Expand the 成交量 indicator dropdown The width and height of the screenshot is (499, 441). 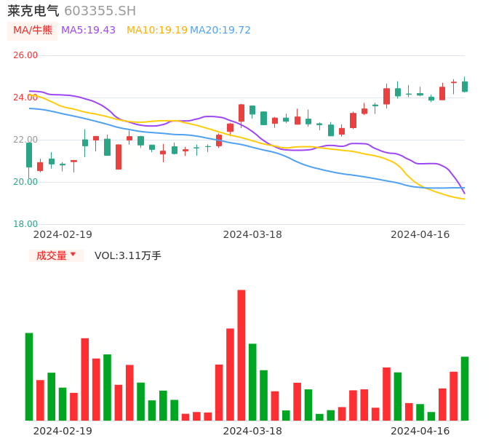tap(56, 255)
